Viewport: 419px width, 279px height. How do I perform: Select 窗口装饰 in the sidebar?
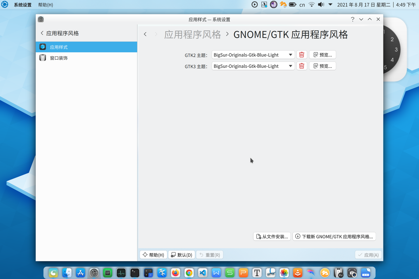[86, 58]
